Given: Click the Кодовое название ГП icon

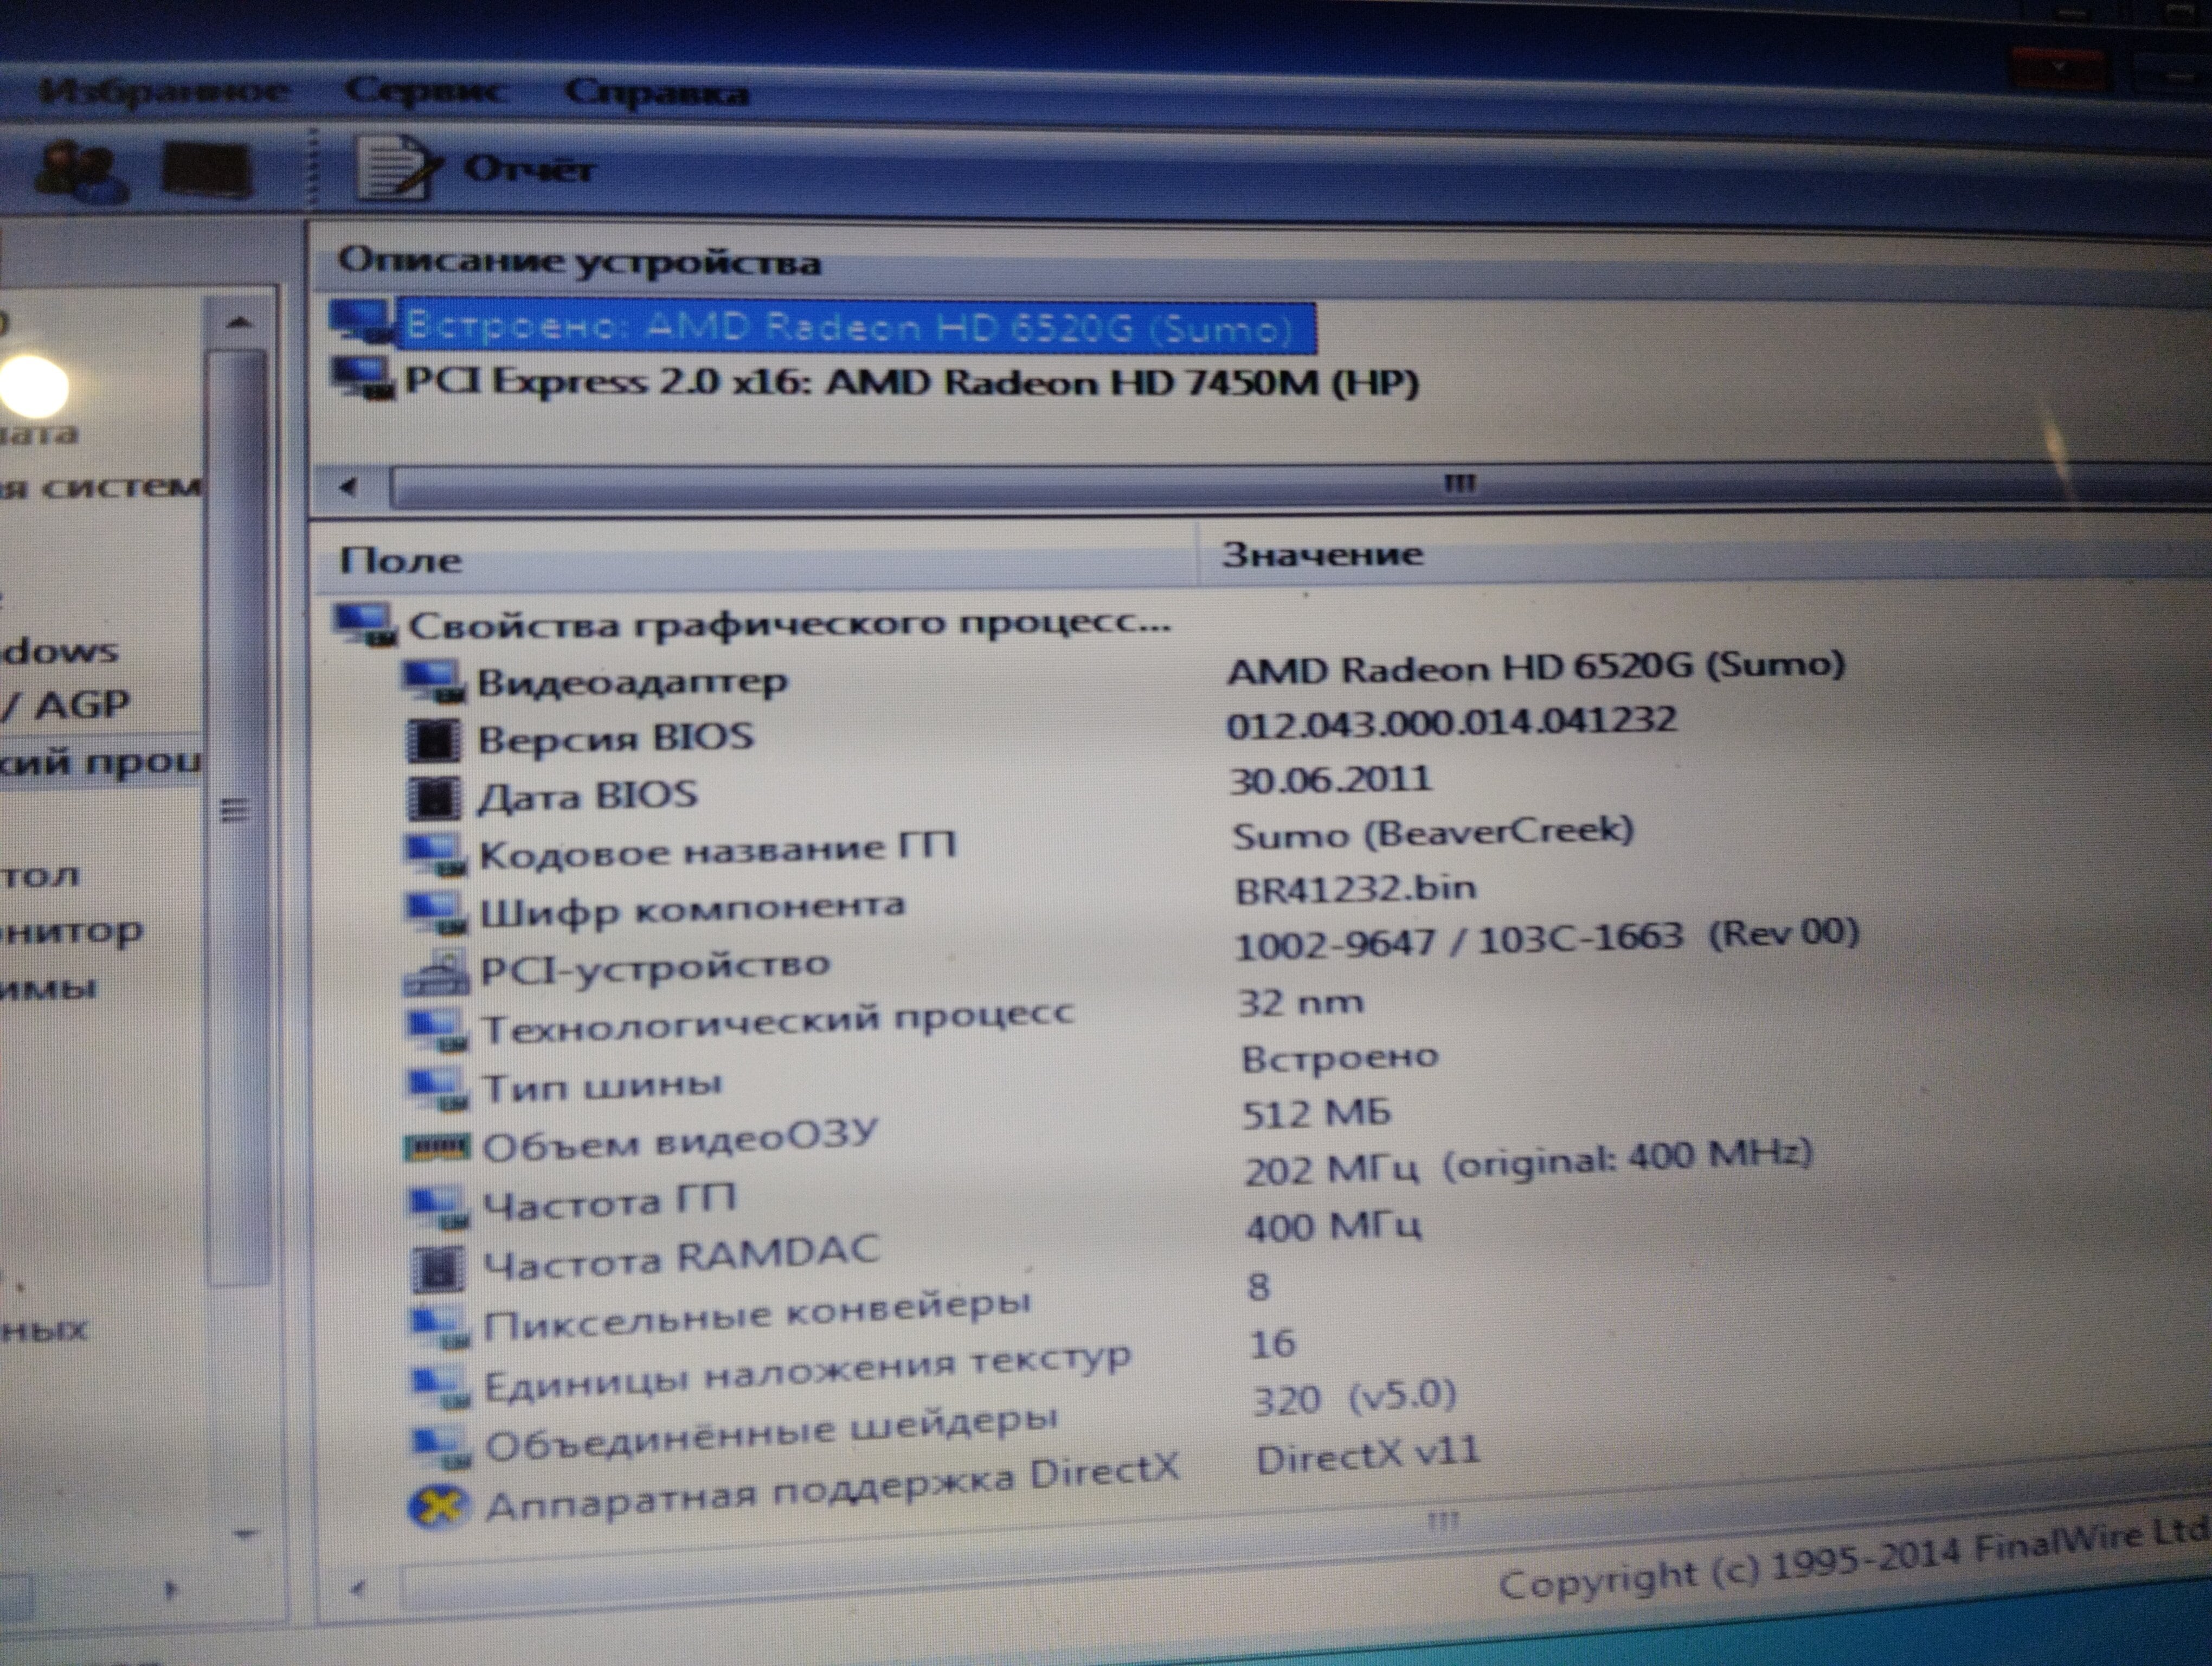Looking at the screenshot, I should click(435, 855).
